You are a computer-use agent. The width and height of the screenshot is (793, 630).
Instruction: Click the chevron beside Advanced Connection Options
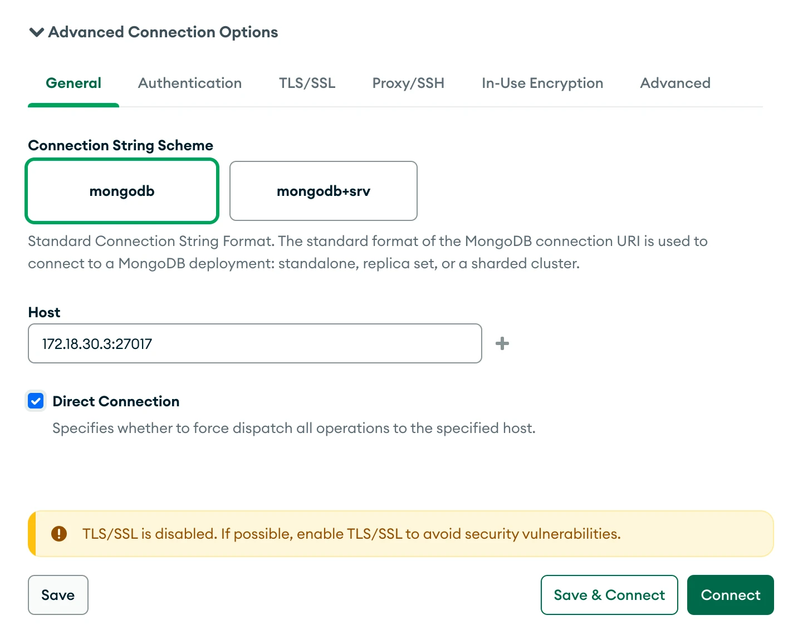click(x=36, y=32)
